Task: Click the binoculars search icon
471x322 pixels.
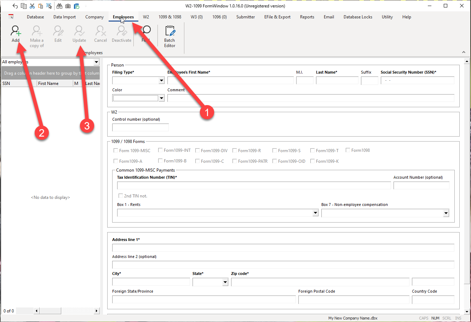Action: point(59,6)
